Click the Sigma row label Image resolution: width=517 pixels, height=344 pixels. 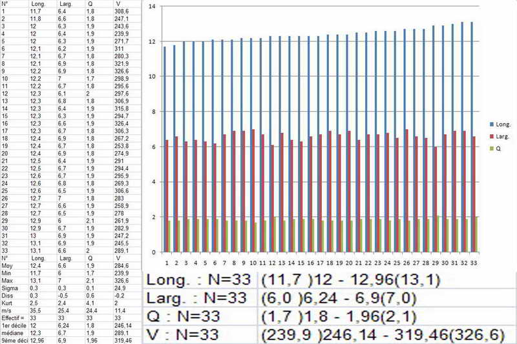(x=9, y=288)
